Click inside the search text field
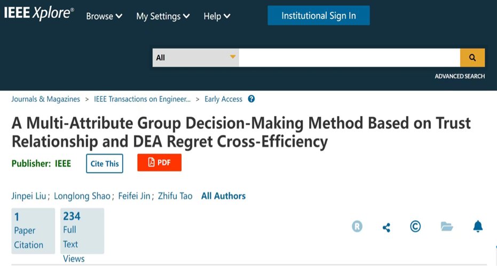The image size is (497, 266). point(349,58)
